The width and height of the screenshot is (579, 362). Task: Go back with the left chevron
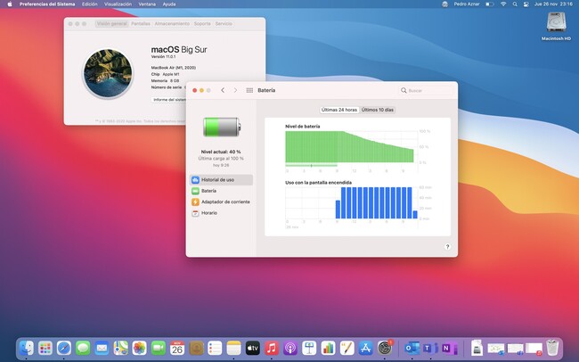coord(223,90)
